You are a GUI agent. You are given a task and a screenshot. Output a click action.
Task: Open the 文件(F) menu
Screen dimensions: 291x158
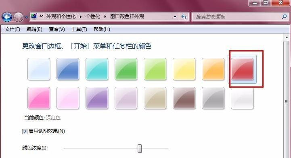point(13,29)
